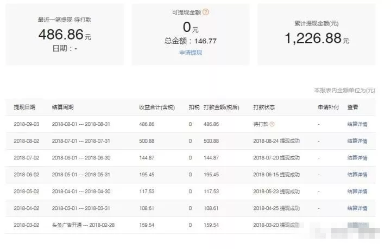
Task: Click the 日期：- text in first card
Action: pos(65,48)
